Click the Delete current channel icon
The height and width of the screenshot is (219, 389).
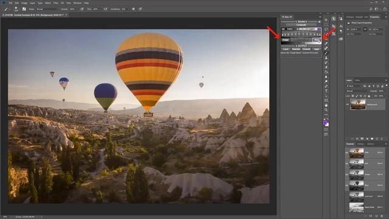click(x=382, y=216)
